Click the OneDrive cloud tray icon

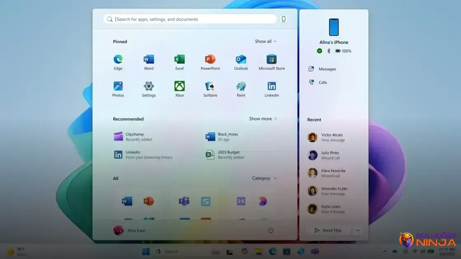(395, 251)
